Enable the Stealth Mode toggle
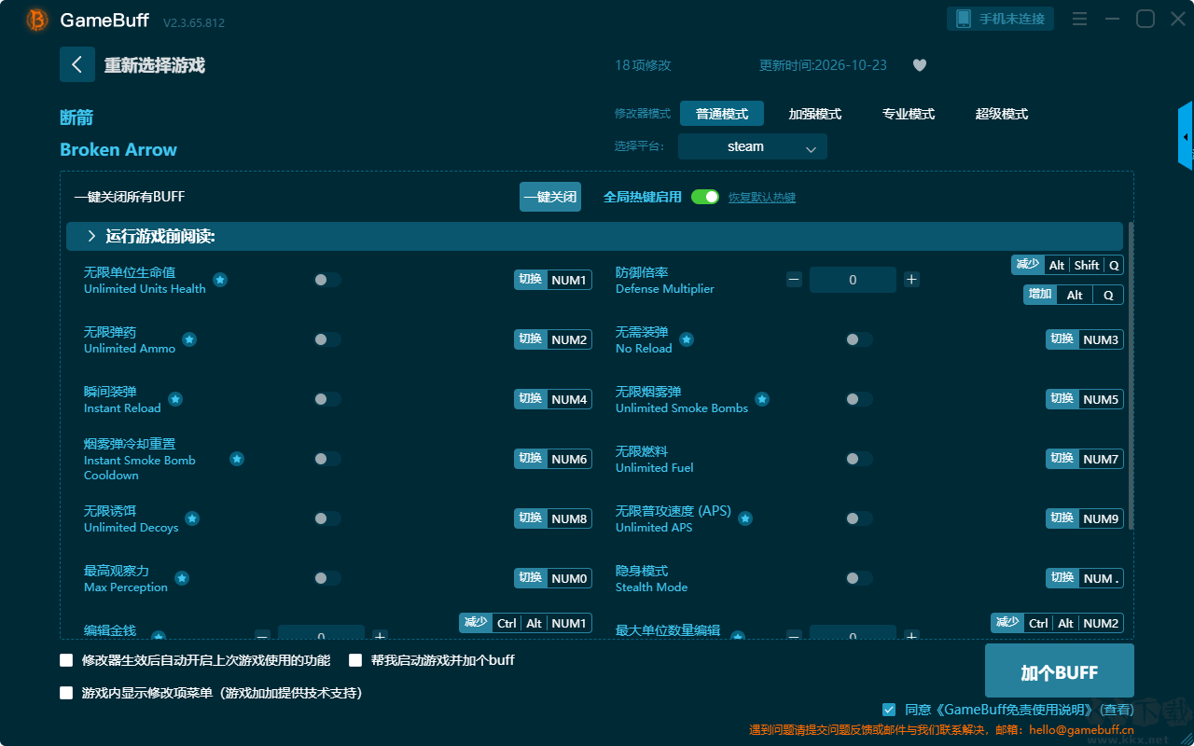 point(859,578)
